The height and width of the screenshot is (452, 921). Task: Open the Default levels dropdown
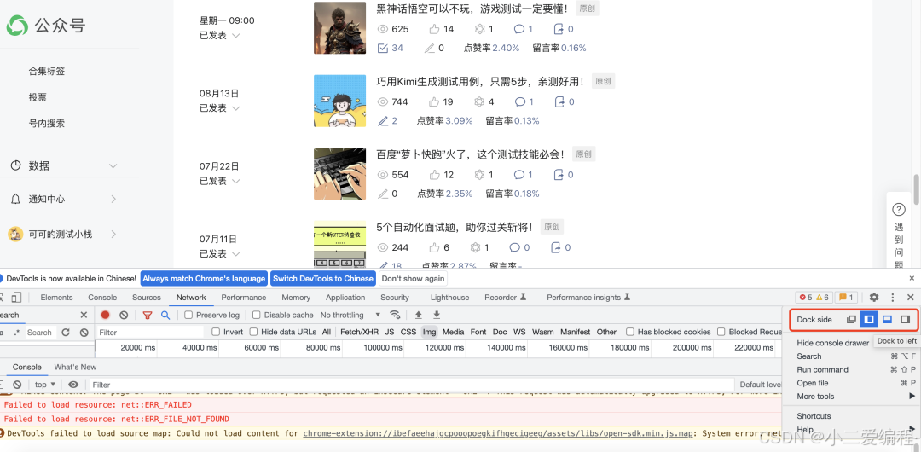click(760, 385)
